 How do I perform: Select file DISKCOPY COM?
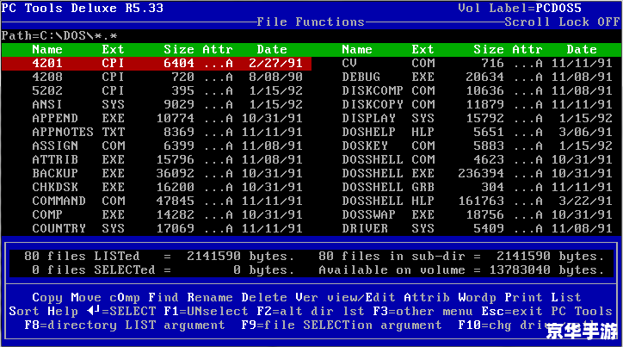pos(478,104)
